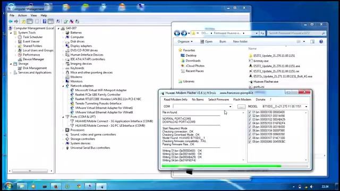Open Help menu in Computer Management

pyautogui.click(x=44, y=15)
